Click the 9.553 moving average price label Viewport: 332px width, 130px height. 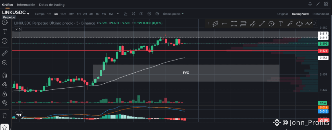click(324, 58)
